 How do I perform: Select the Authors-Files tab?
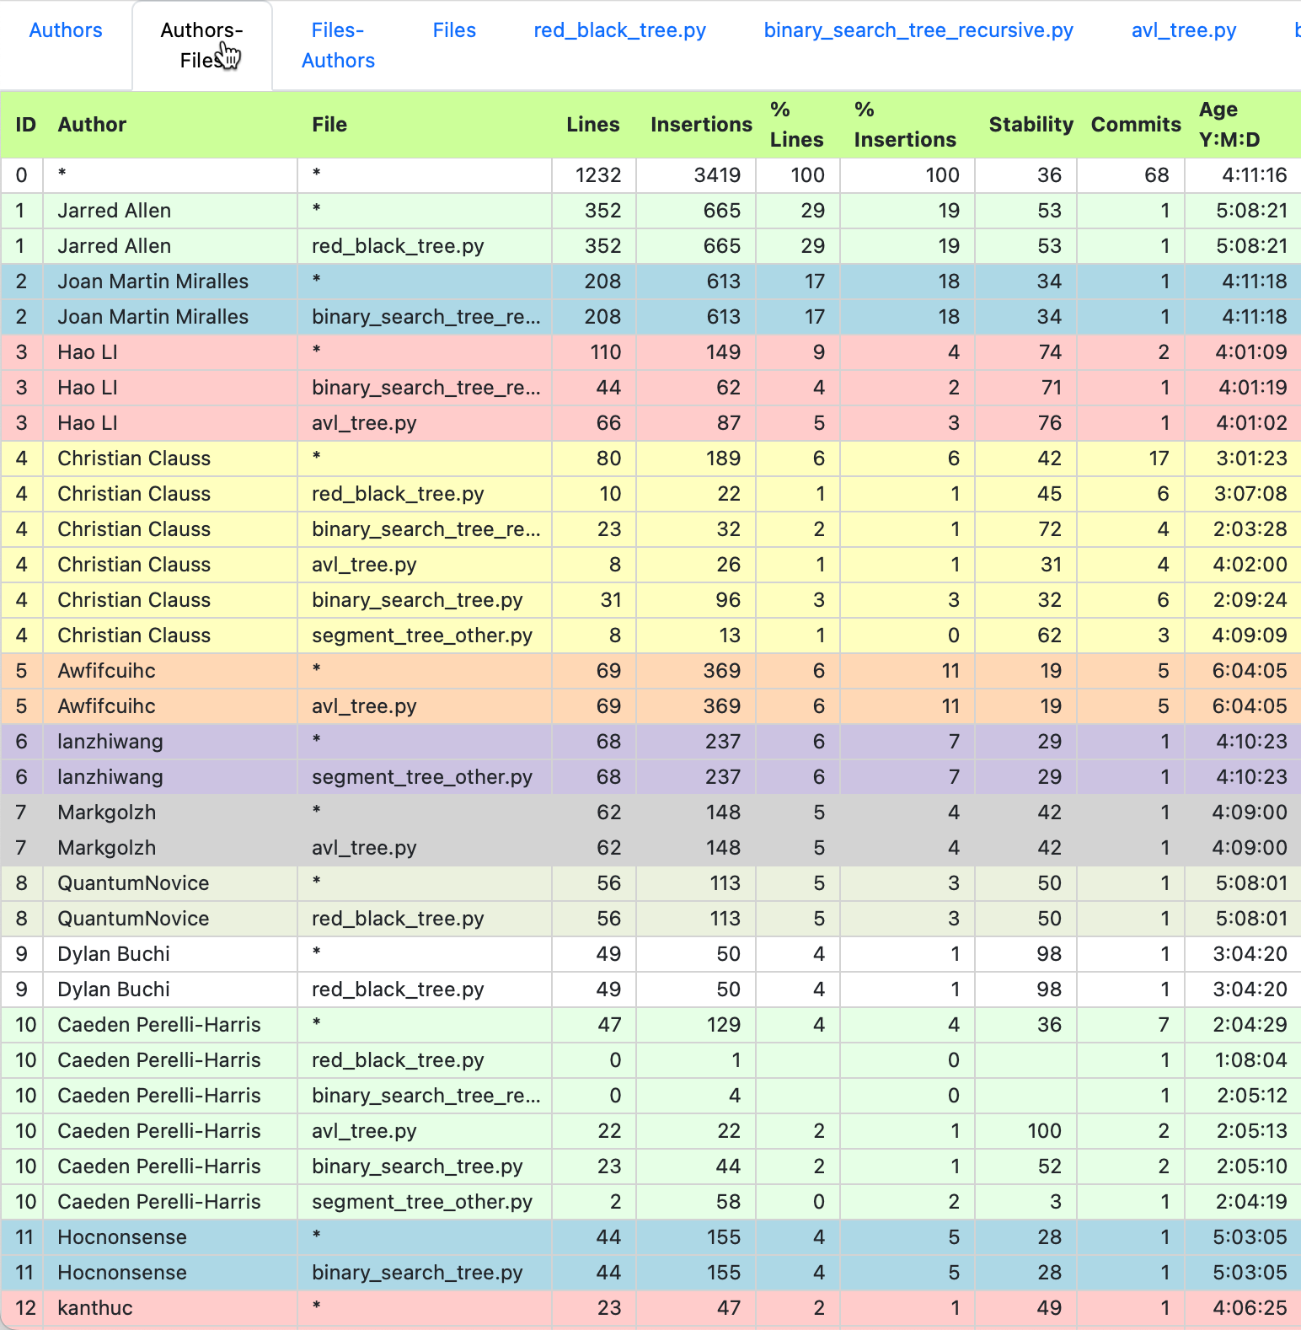pyautogui.click(x=202, y=46)
